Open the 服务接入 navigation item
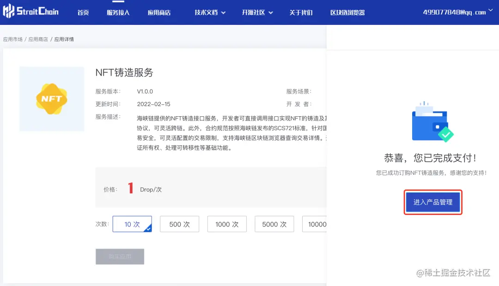The width and height of the screenshot is (499, 286). [x=117, y=12]
